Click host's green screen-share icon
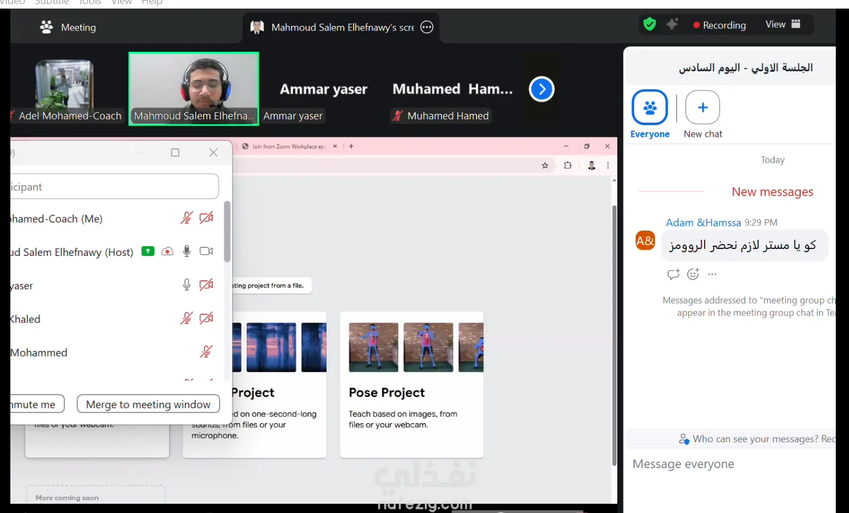Viewport: 849px width, 513px height. click(x=148, y=251)
